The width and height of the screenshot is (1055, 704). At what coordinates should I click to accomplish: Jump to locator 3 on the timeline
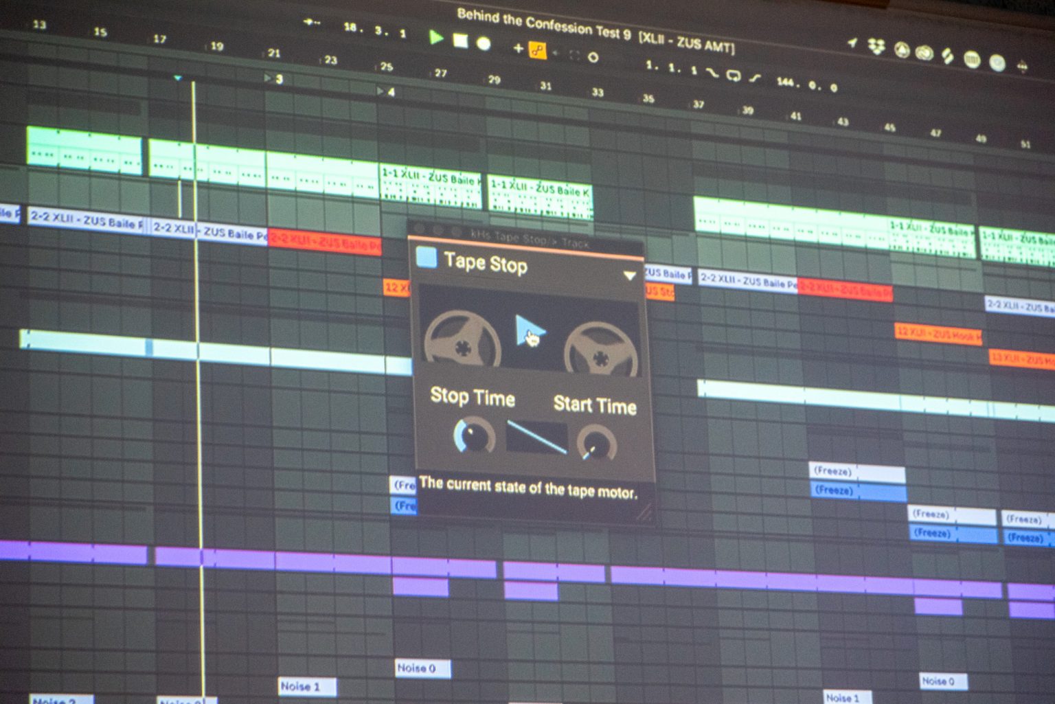pyautogui.click(x=274, y=79)
